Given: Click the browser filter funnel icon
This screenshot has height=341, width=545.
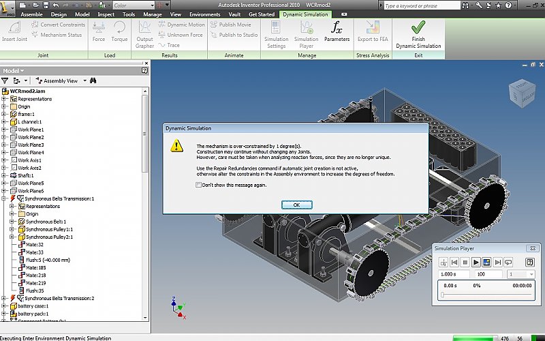Looking at the screenshot, I should [5, 80].
